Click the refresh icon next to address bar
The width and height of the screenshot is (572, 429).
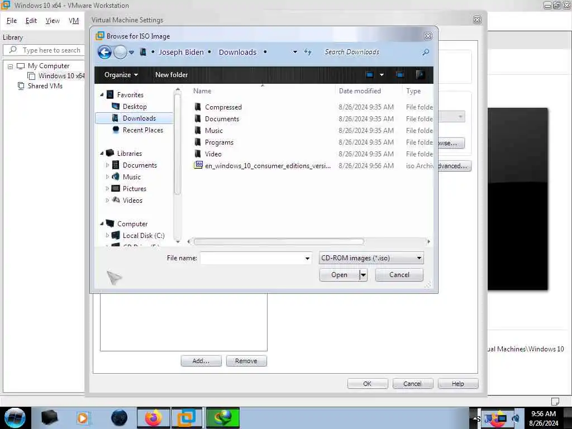[308, 52]
